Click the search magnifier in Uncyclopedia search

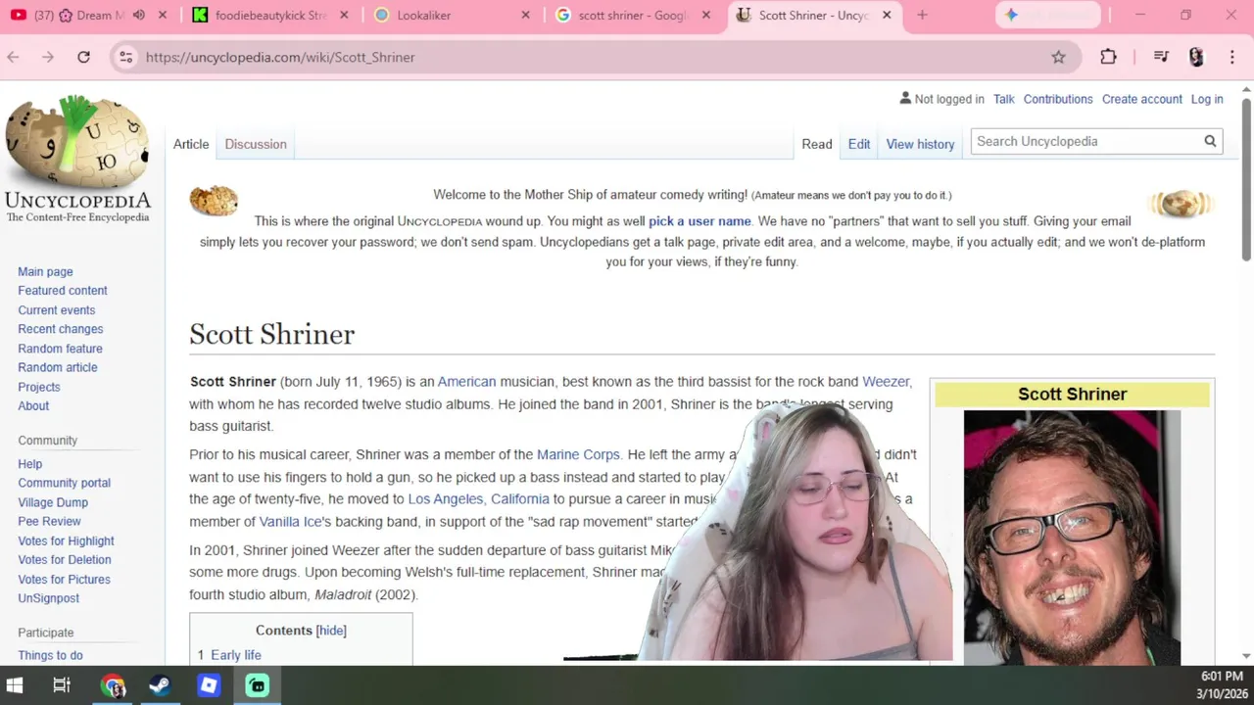click(x=1210, y=141)
